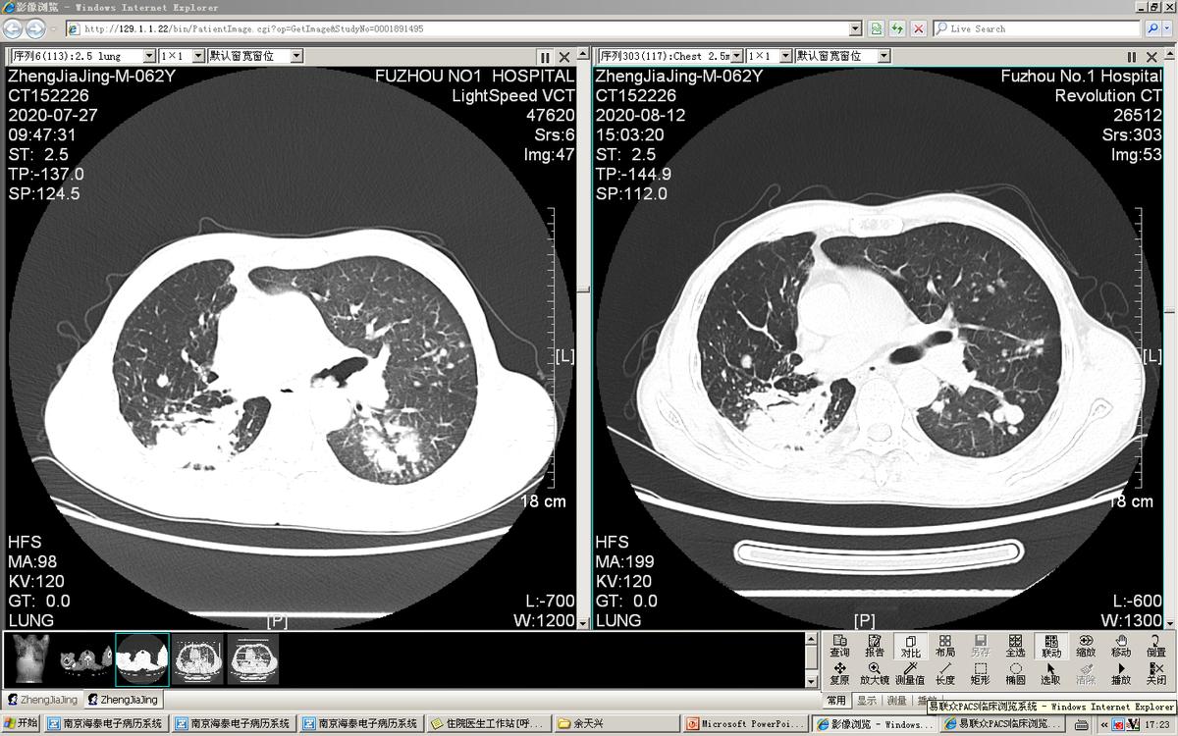Image resolution: width=1178 pixels, height=736 pixels.
Task: Click the 全选 (select all) icon
Action: pyautogui.click(x=1016, y=645)
